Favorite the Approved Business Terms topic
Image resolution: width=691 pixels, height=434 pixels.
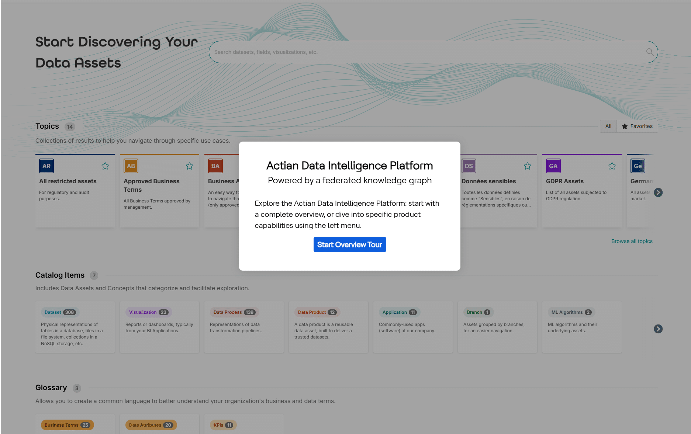(190, 166)
